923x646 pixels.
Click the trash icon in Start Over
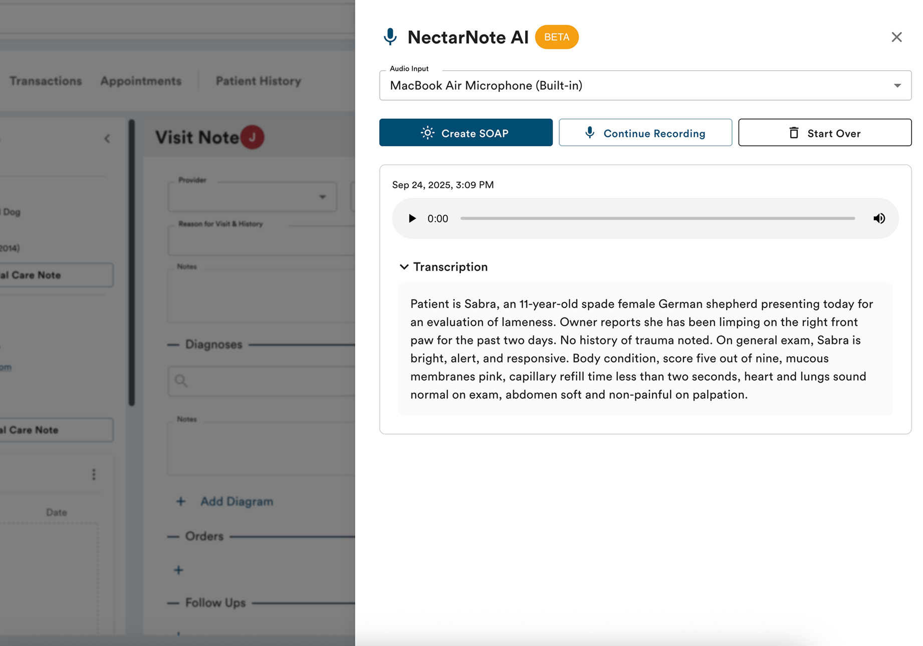[x=794, y=133]
